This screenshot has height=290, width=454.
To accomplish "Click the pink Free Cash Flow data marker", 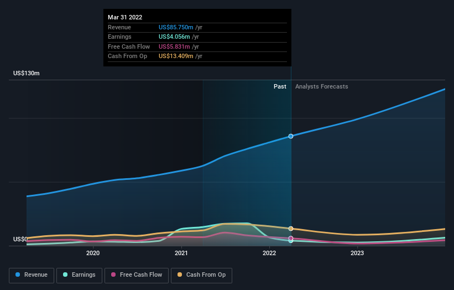I will pos(291,238).
